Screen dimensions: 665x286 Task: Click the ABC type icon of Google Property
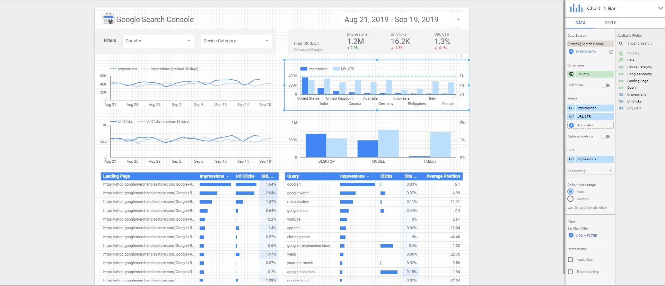[621, 74]
